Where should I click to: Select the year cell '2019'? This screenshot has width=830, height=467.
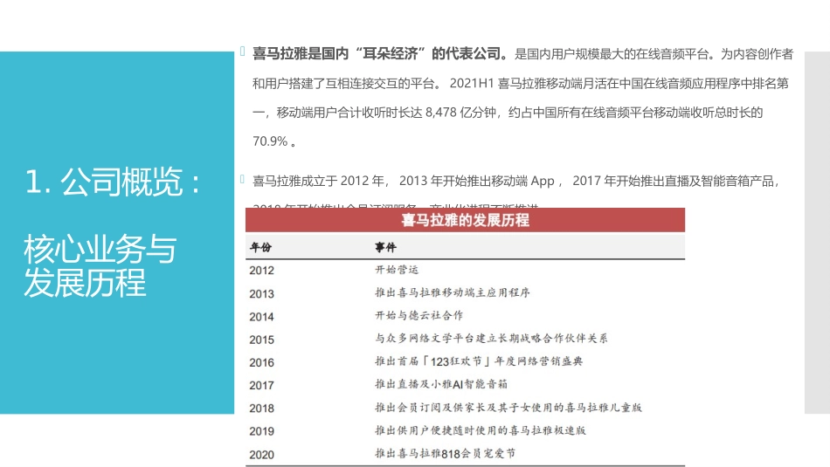261,431
